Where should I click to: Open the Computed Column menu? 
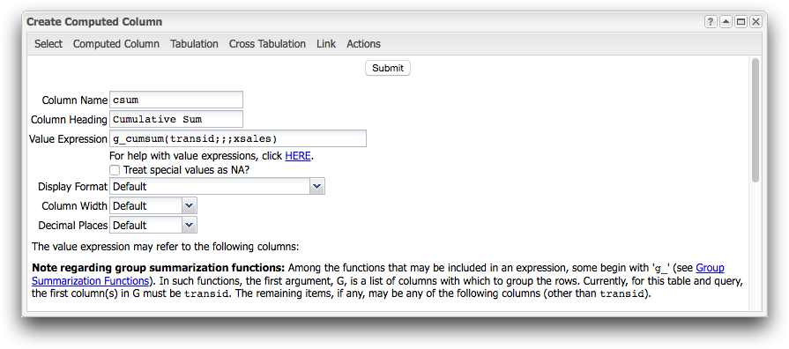(x=116, y=44)
